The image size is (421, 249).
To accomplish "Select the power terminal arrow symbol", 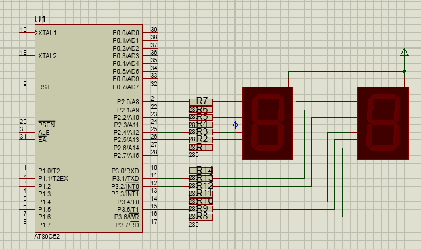I will point(404,53).
